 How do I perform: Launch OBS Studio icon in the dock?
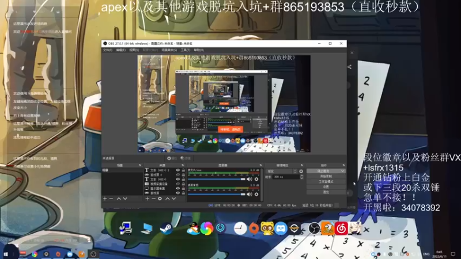pyautogui.click(x=313, y=228)
